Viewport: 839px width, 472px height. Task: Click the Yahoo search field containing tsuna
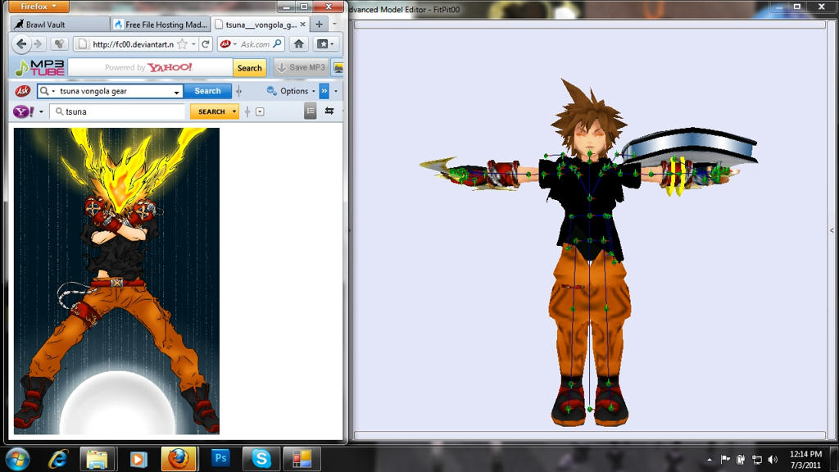[x=123, y=111]
